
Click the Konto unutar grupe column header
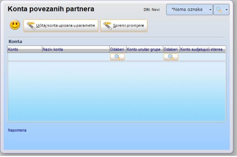click(144, 50)
